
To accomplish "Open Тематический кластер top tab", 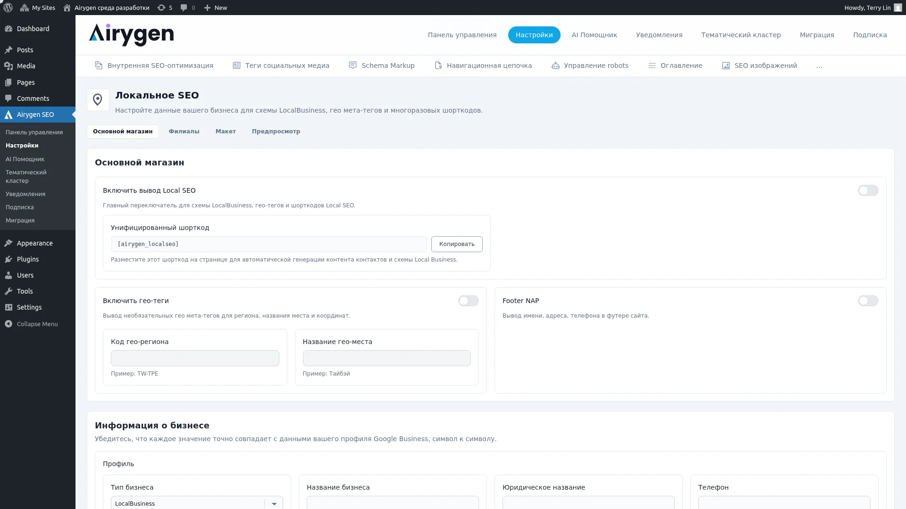I will [x=741, y=35].
